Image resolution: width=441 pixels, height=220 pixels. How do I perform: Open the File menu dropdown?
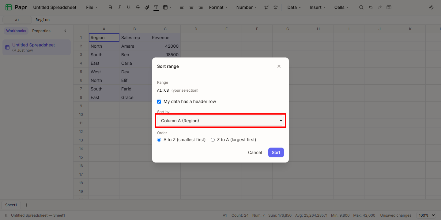92,7
